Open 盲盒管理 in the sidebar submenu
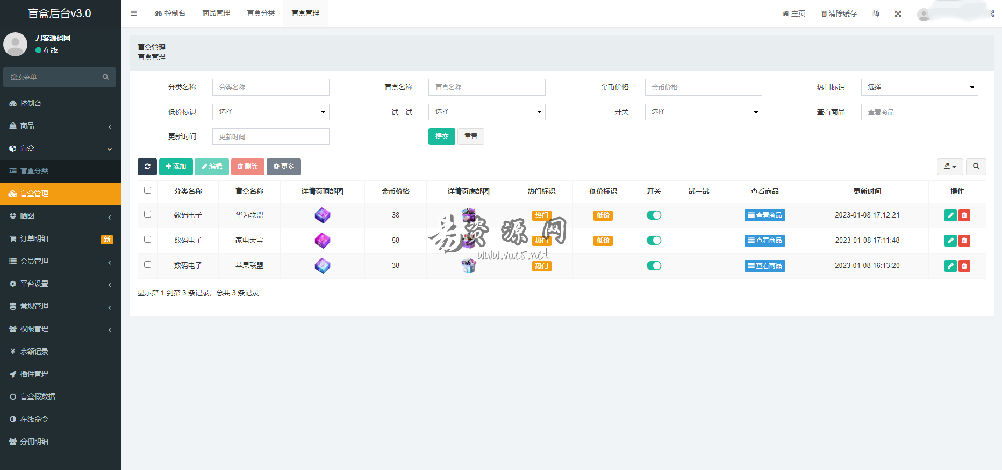 click(x=61, y=193)
